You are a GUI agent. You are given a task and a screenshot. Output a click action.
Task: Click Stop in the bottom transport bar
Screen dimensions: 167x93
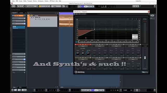coord(96,90)
